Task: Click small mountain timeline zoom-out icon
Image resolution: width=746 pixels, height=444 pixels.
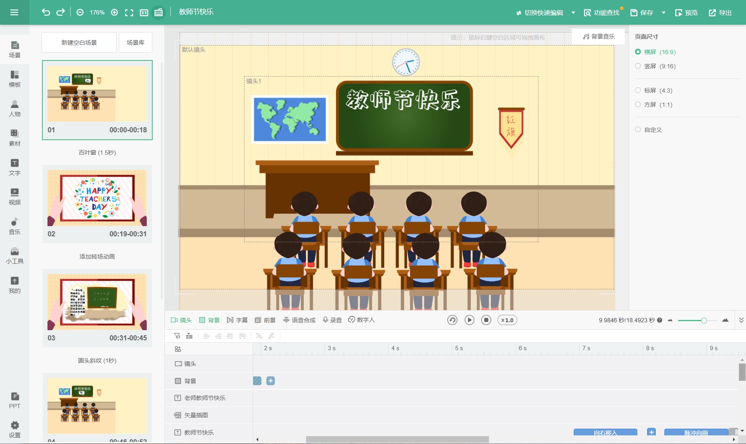Action: point(670,320)
